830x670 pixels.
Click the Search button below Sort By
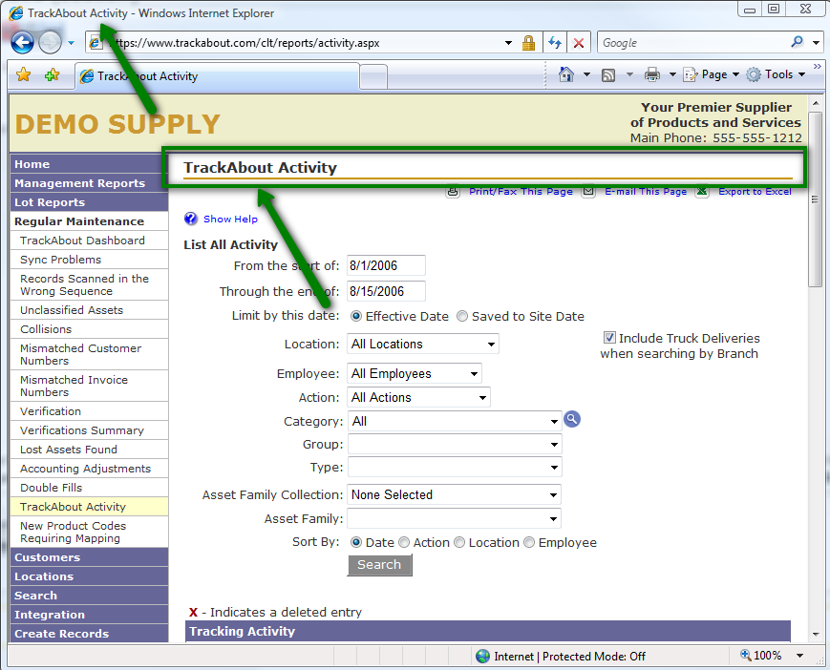tap(379, 565)
